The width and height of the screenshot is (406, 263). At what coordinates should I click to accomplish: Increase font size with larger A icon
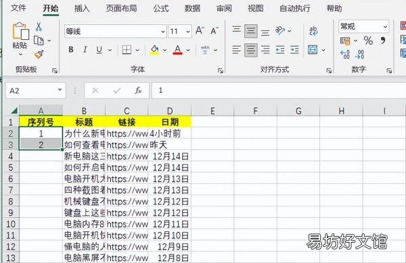coord(200,30)
